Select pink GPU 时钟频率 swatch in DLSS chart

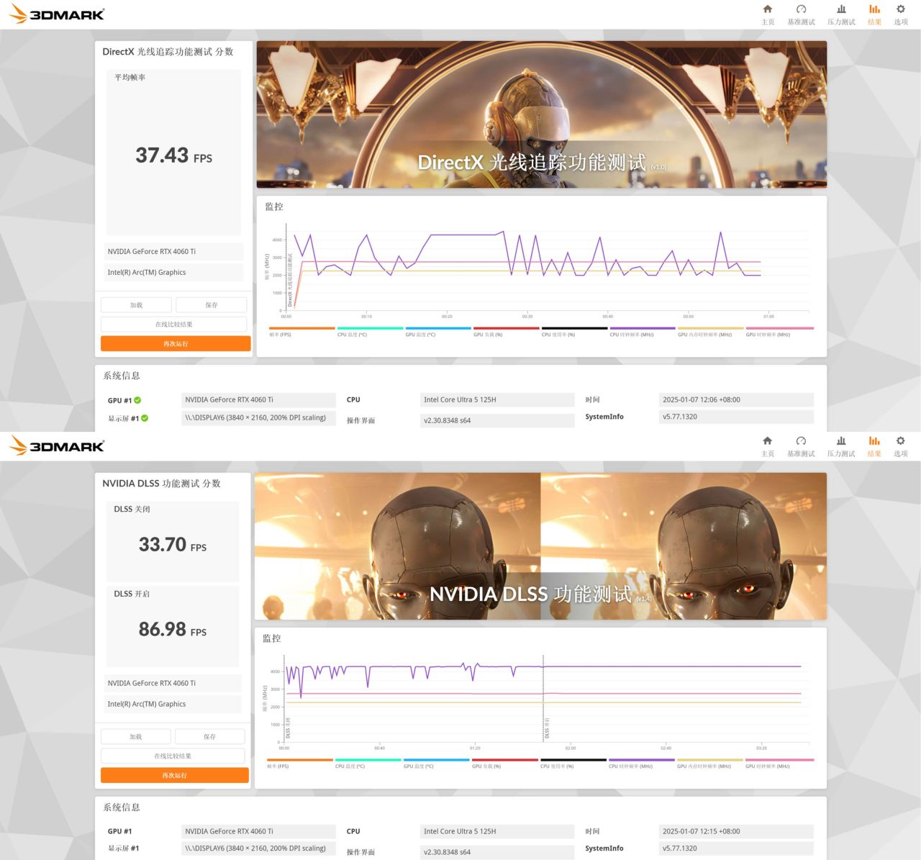pyautogui.click(x=779, y=760)
